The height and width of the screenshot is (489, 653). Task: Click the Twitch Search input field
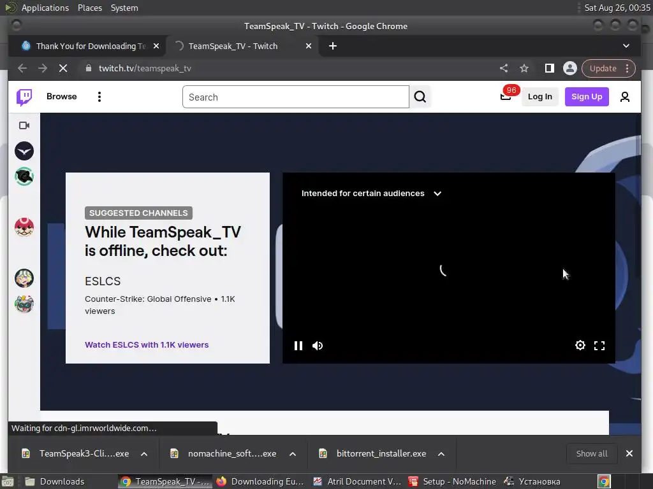point(296,97)
